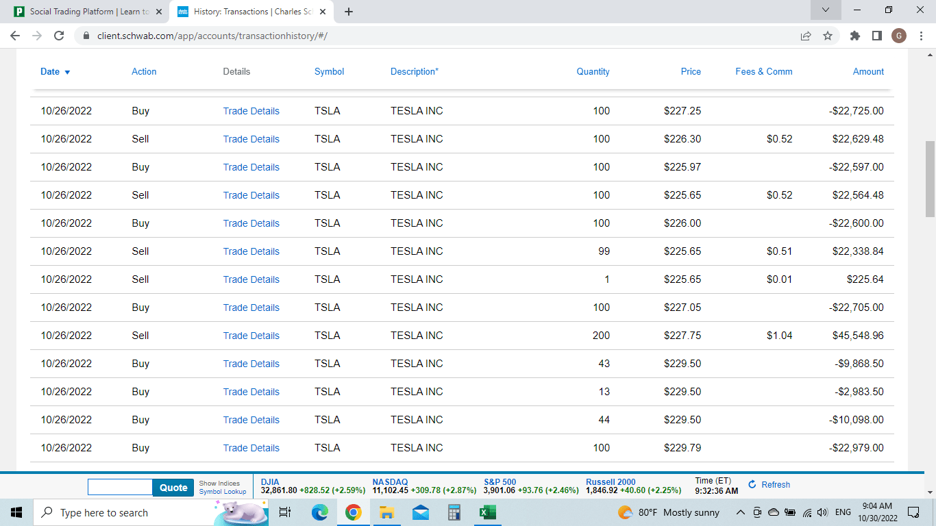
Task: Click the Symbol Lookup link
Action: (x=222, y=492)
